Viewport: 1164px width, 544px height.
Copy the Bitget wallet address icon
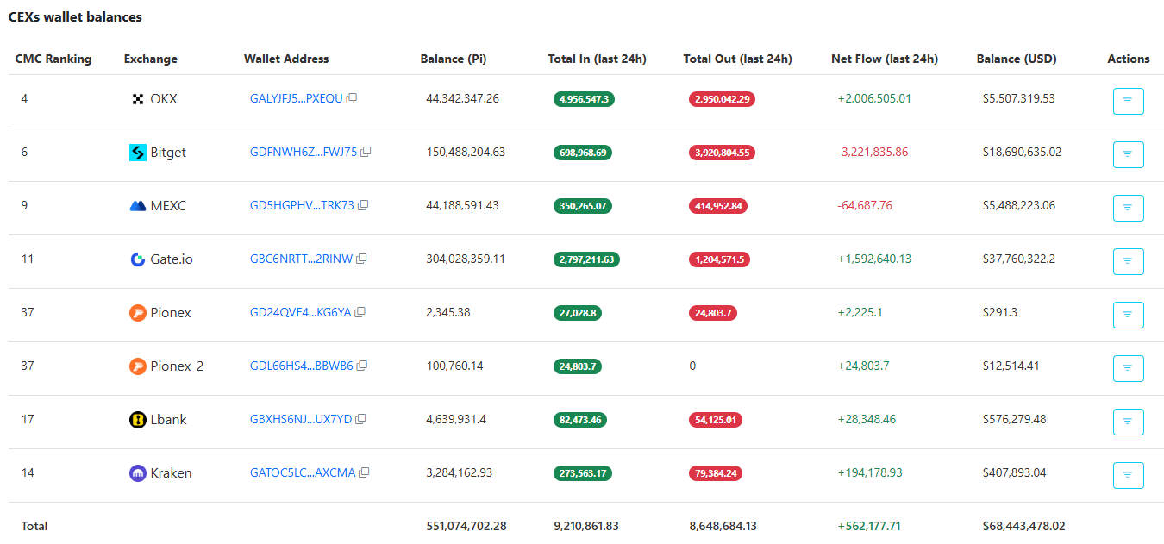click(366, 152)
